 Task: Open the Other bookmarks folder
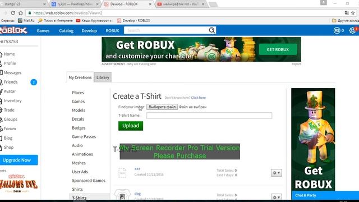[x=346, y=21]
